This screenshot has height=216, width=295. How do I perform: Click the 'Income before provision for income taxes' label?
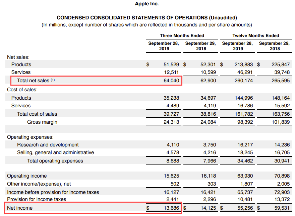(x=53, y=192)
